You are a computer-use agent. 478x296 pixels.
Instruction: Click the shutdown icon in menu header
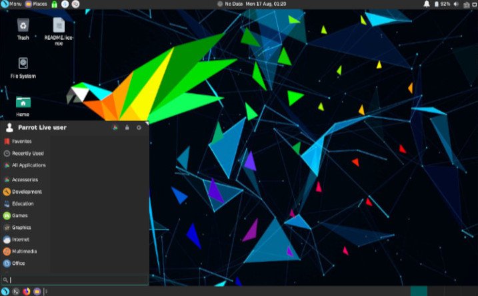(x=139, y=128)
